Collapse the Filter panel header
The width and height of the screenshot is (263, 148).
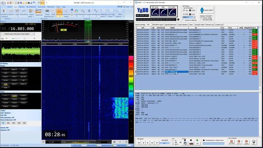pyautogui.click(x=40, y=92)
